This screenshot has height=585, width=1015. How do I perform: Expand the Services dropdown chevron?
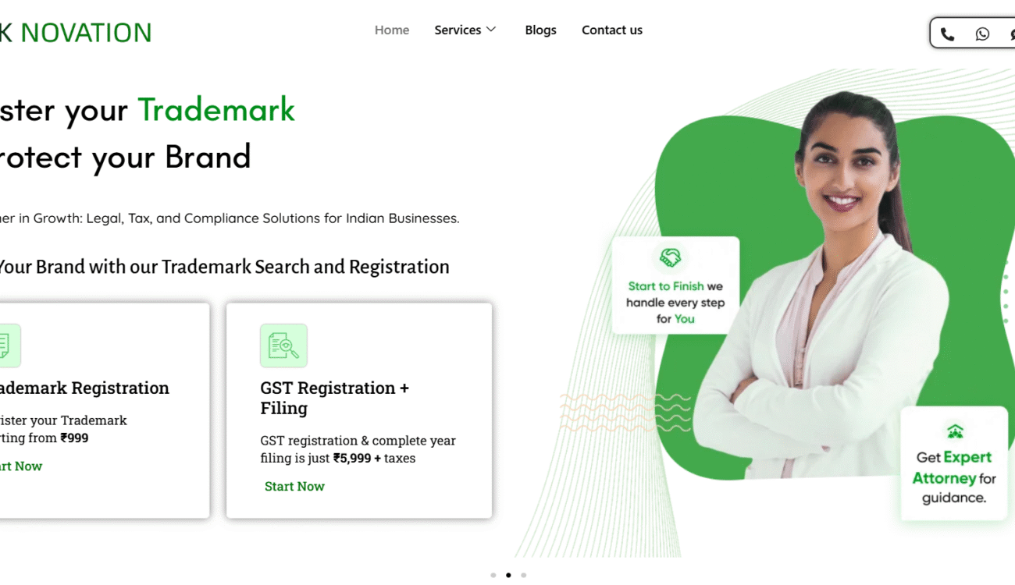click(x=491, y=30)
